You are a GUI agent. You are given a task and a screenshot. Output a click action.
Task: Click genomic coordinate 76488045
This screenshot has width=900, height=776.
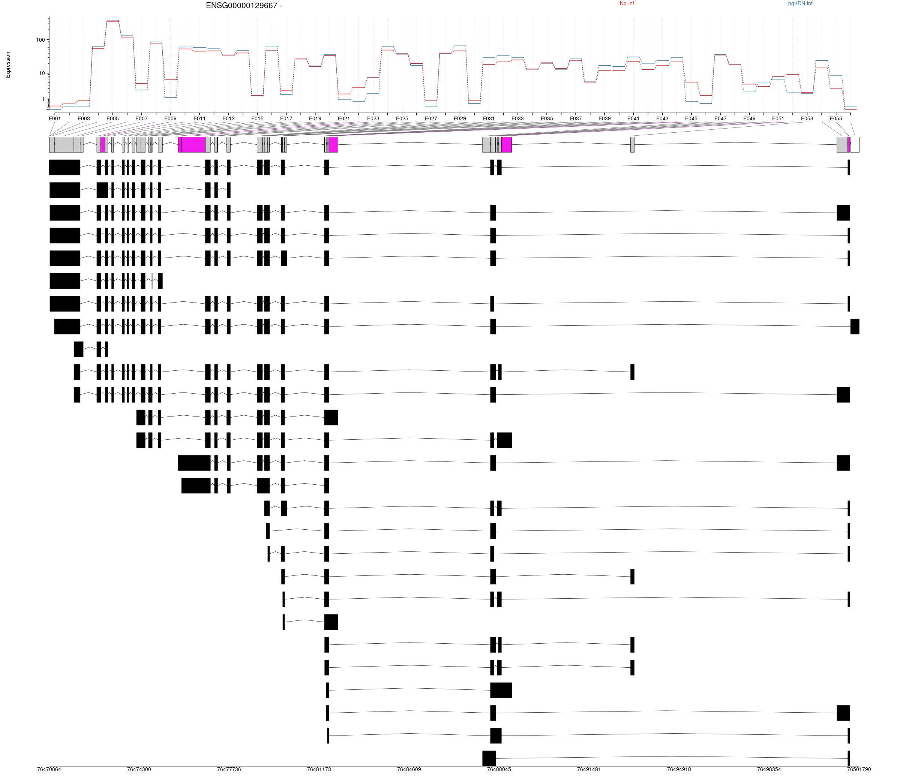(x=499, y=770)
